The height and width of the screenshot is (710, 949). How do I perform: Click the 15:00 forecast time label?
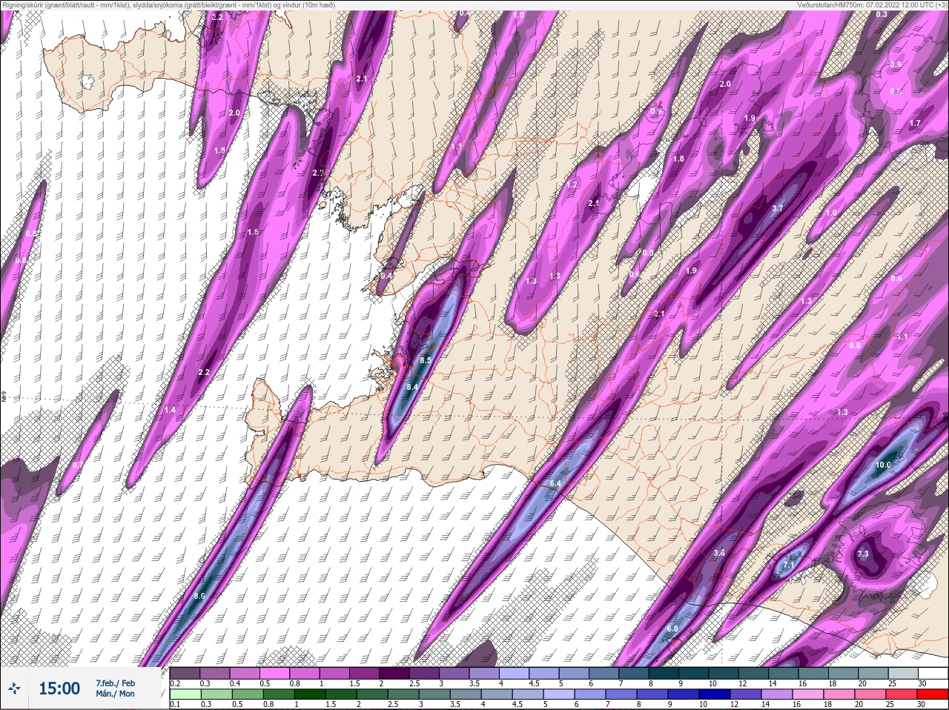(59, 689)
